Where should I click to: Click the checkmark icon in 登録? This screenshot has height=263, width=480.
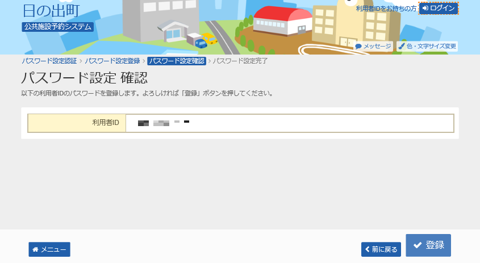pyautogui.click(x=418, y=245)
